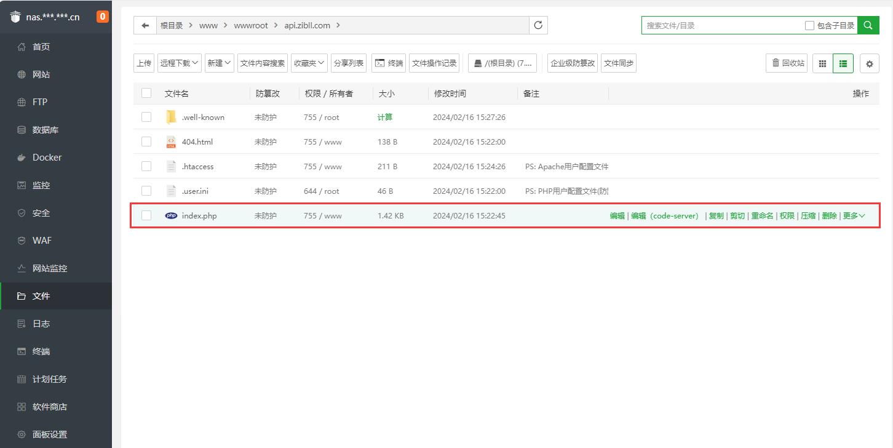Open the 终端 toolbar button
The width and height of the screenshot is (893, 448).
click(389, 63)
